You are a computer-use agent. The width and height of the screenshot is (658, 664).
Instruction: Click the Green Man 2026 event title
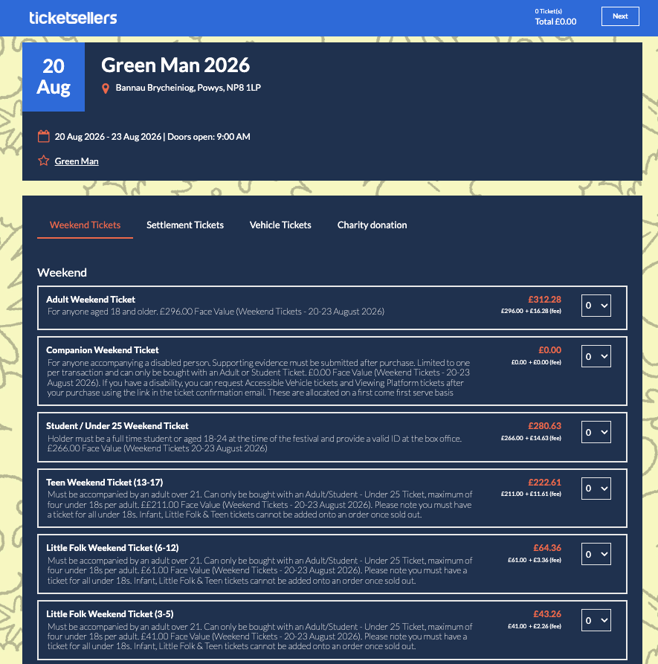(175, 65)
